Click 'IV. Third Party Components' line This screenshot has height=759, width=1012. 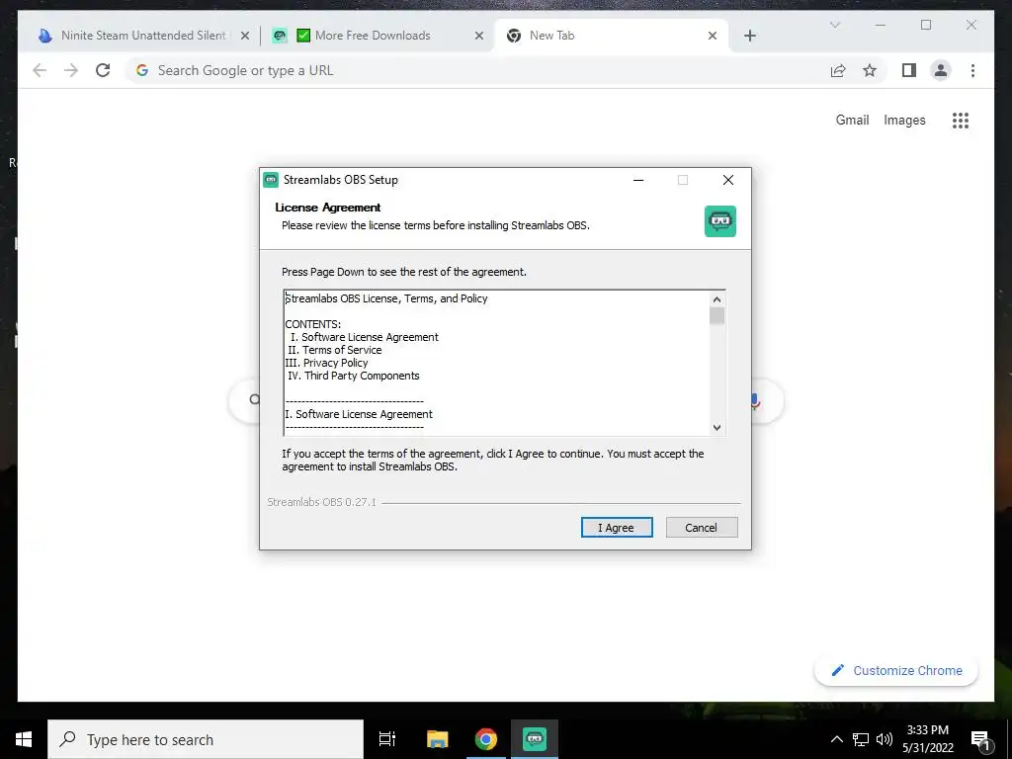(353, 376)
